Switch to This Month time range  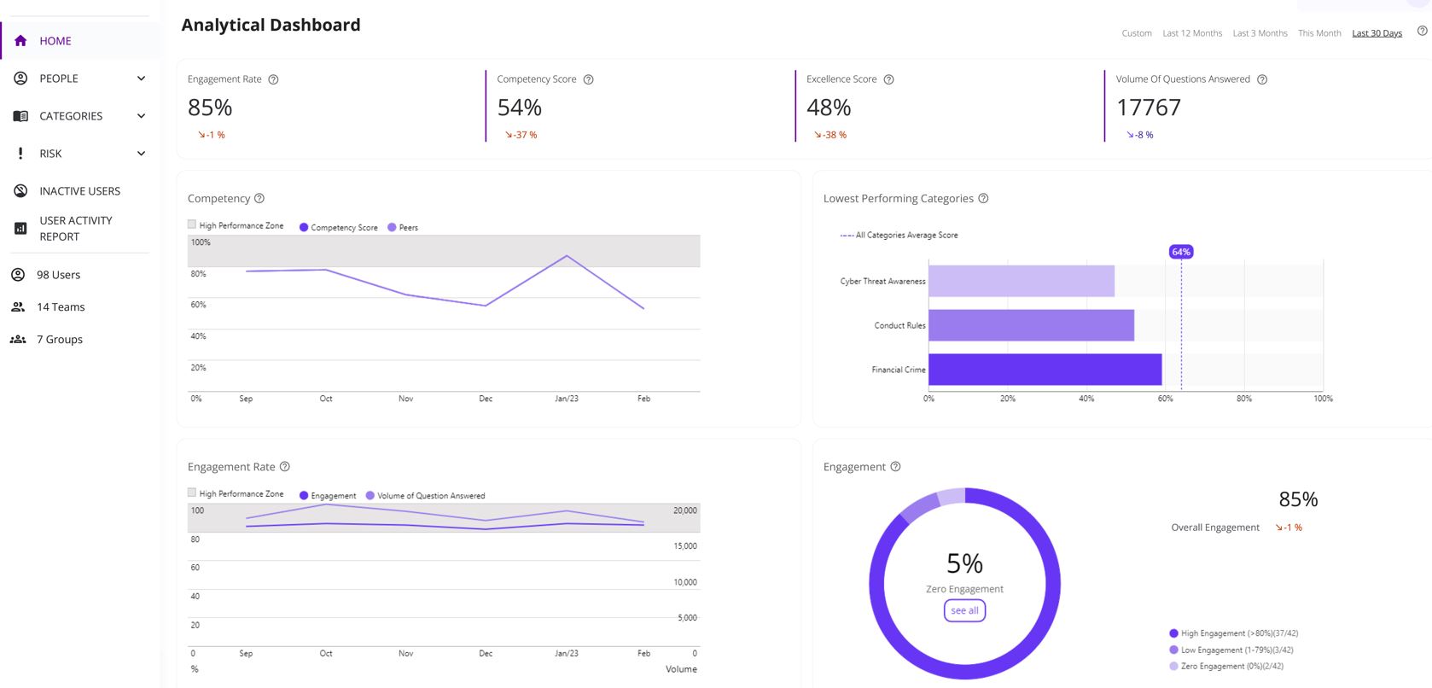click(1319, 33)
